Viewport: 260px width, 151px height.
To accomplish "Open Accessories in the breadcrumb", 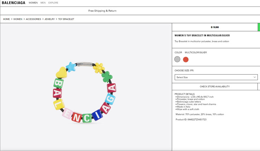I will click(x=33, y=19).
